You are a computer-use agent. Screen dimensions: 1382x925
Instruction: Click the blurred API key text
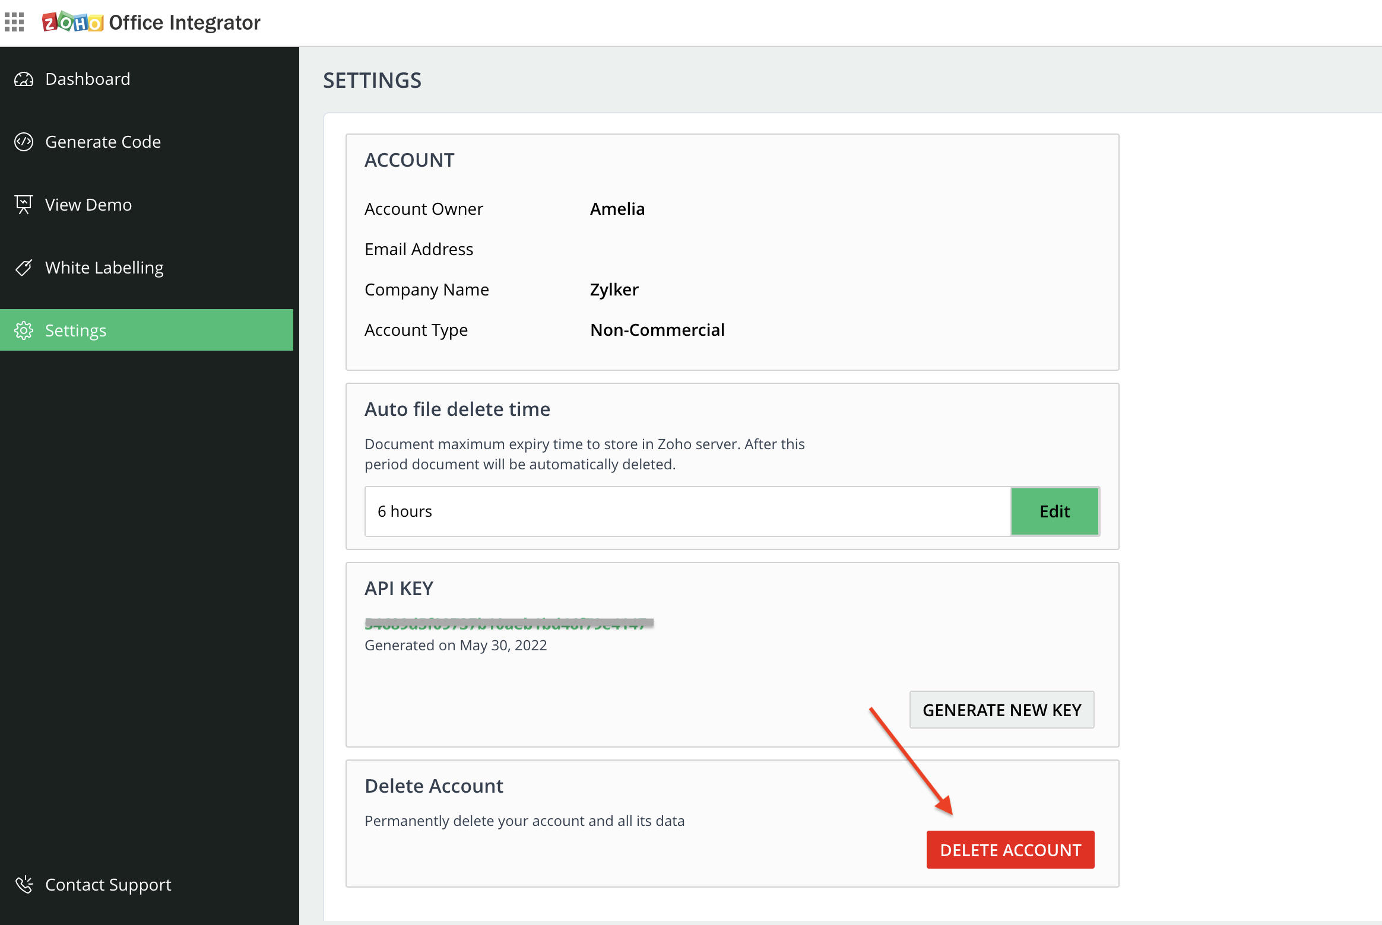[509, 624]
